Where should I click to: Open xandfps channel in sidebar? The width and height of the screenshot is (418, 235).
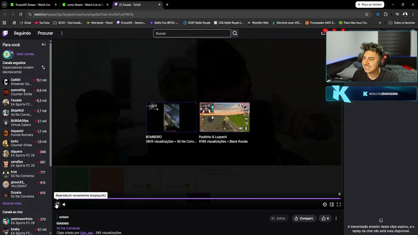click(24, 164)
